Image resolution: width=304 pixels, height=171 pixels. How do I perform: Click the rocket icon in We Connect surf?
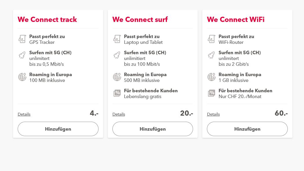pos(117,55)
